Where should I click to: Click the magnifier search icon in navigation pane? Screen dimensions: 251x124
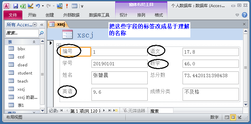point(41,33)
